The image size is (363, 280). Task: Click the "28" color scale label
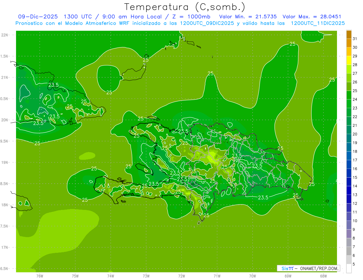[355, 65]
